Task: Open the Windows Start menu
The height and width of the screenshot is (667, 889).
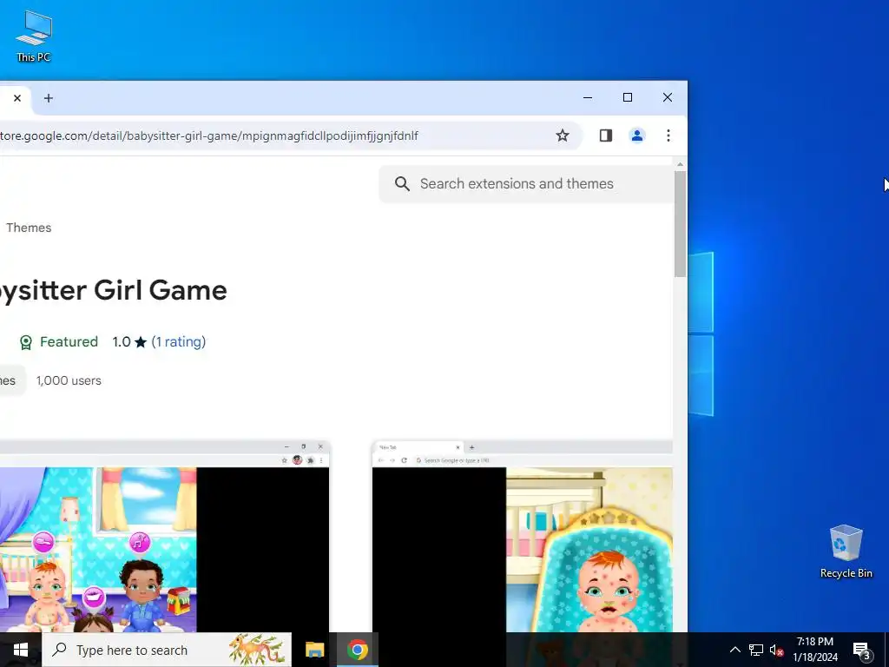Action: click(21, 650)
